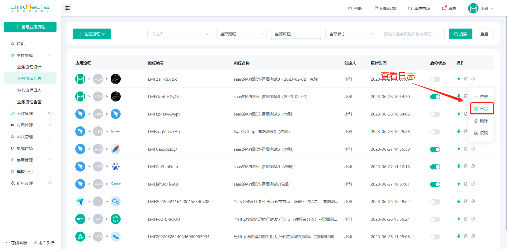Copy the LMFZaHxlDJsxc flow

473,79
